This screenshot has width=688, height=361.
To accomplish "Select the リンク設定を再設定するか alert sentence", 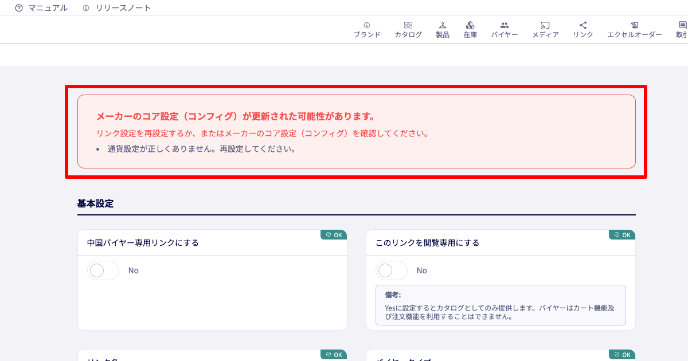I will tap(263, 134).
